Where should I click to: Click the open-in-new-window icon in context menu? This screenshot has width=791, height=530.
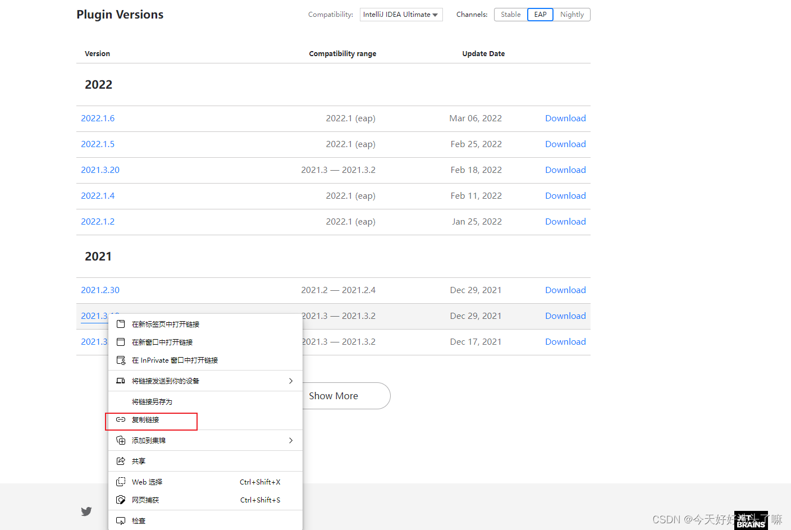(x=121, y=342)
